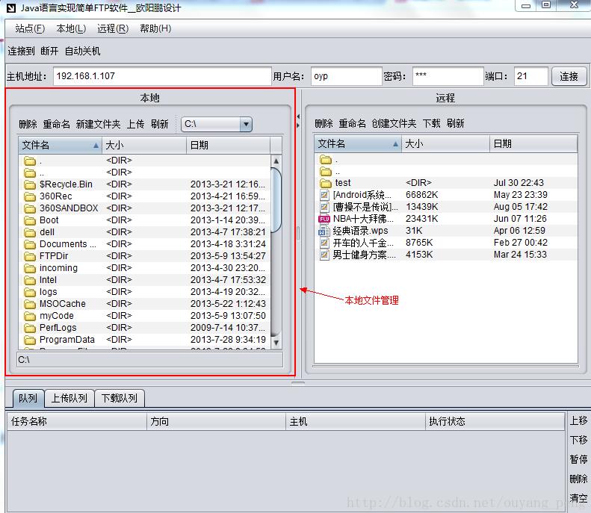Click local 重命名 button
This screenshot has height=513, width=591.
[x=56, y=124]
